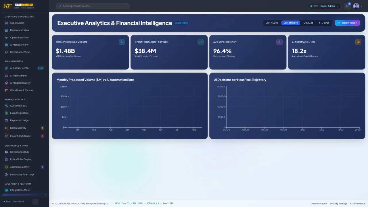Open notifications bell icon
The image size is (368, 207).
point(347,6)
